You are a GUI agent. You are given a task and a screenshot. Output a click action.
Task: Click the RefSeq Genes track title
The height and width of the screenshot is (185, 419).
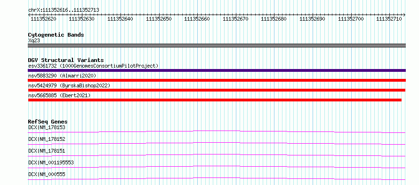pos(48,122)
